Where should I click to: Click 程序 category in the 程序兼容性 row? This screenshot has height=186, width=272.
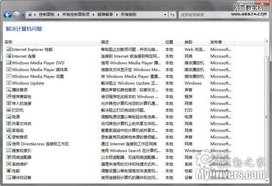[188, 96]
